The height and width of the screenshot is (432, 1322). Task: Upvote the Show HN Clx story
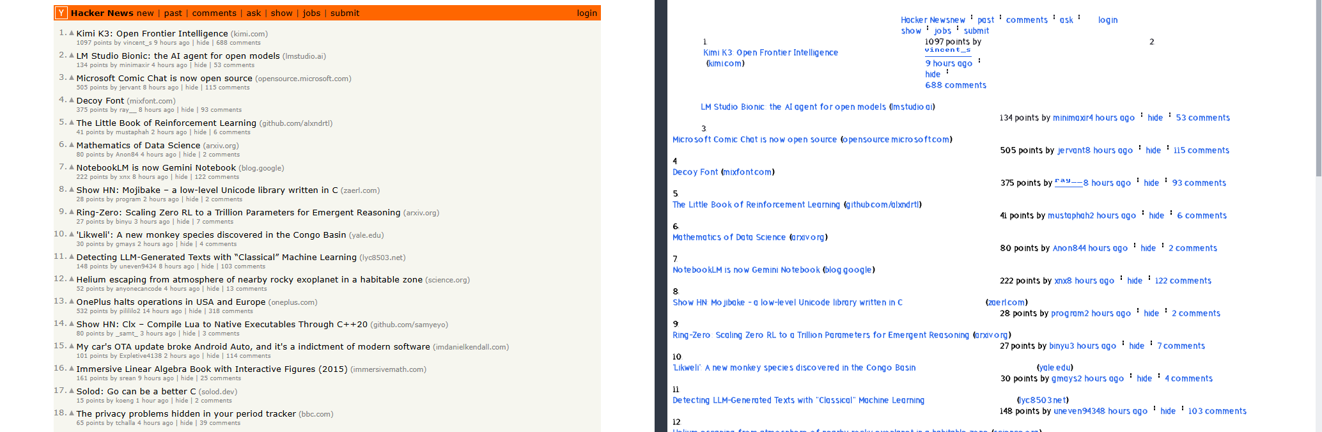(x=72, y=323)
